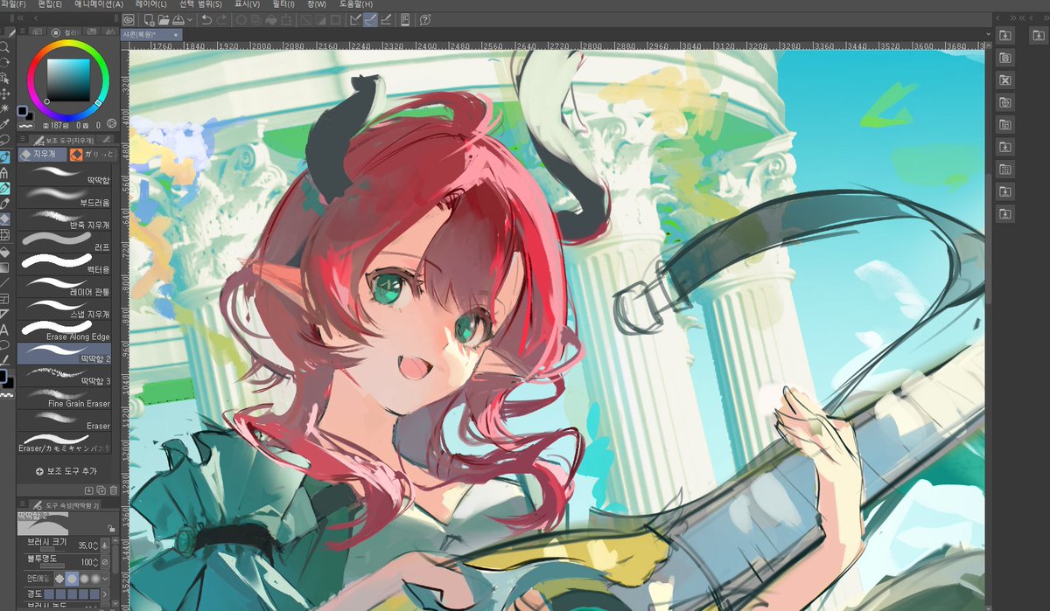Select the 러프 eraser sub tool
1050x611 pixels.
[65, 240]
